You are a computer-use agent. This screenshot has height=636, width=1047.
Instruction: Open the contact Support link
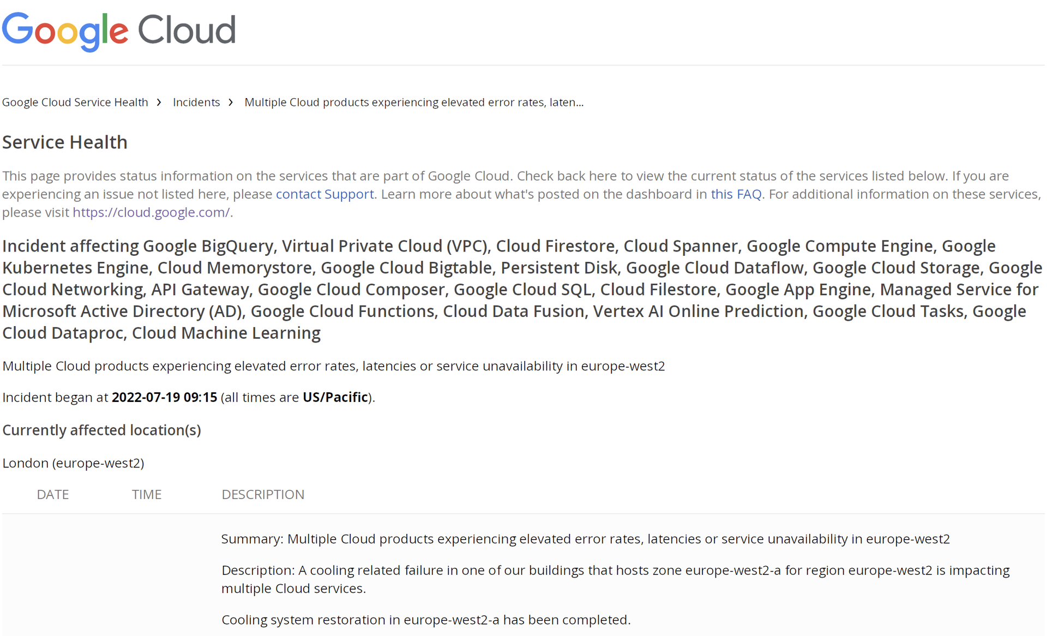pos(325,194)
